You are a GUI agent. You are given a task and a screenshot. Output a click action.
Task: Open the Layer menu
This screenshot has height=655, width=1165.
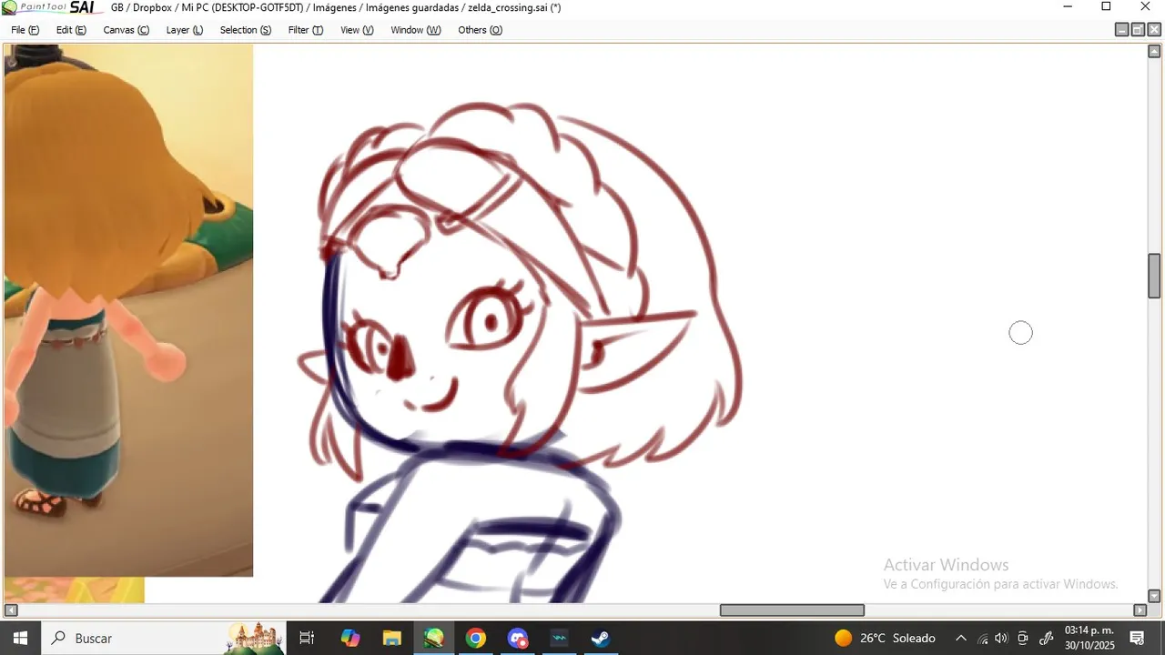coord(184,30)
